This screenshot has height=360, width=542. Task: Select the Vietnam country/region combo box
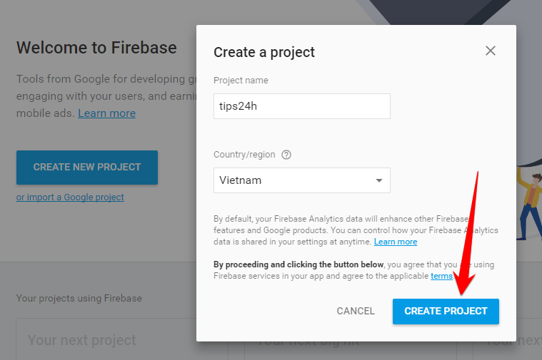point(302,180)
